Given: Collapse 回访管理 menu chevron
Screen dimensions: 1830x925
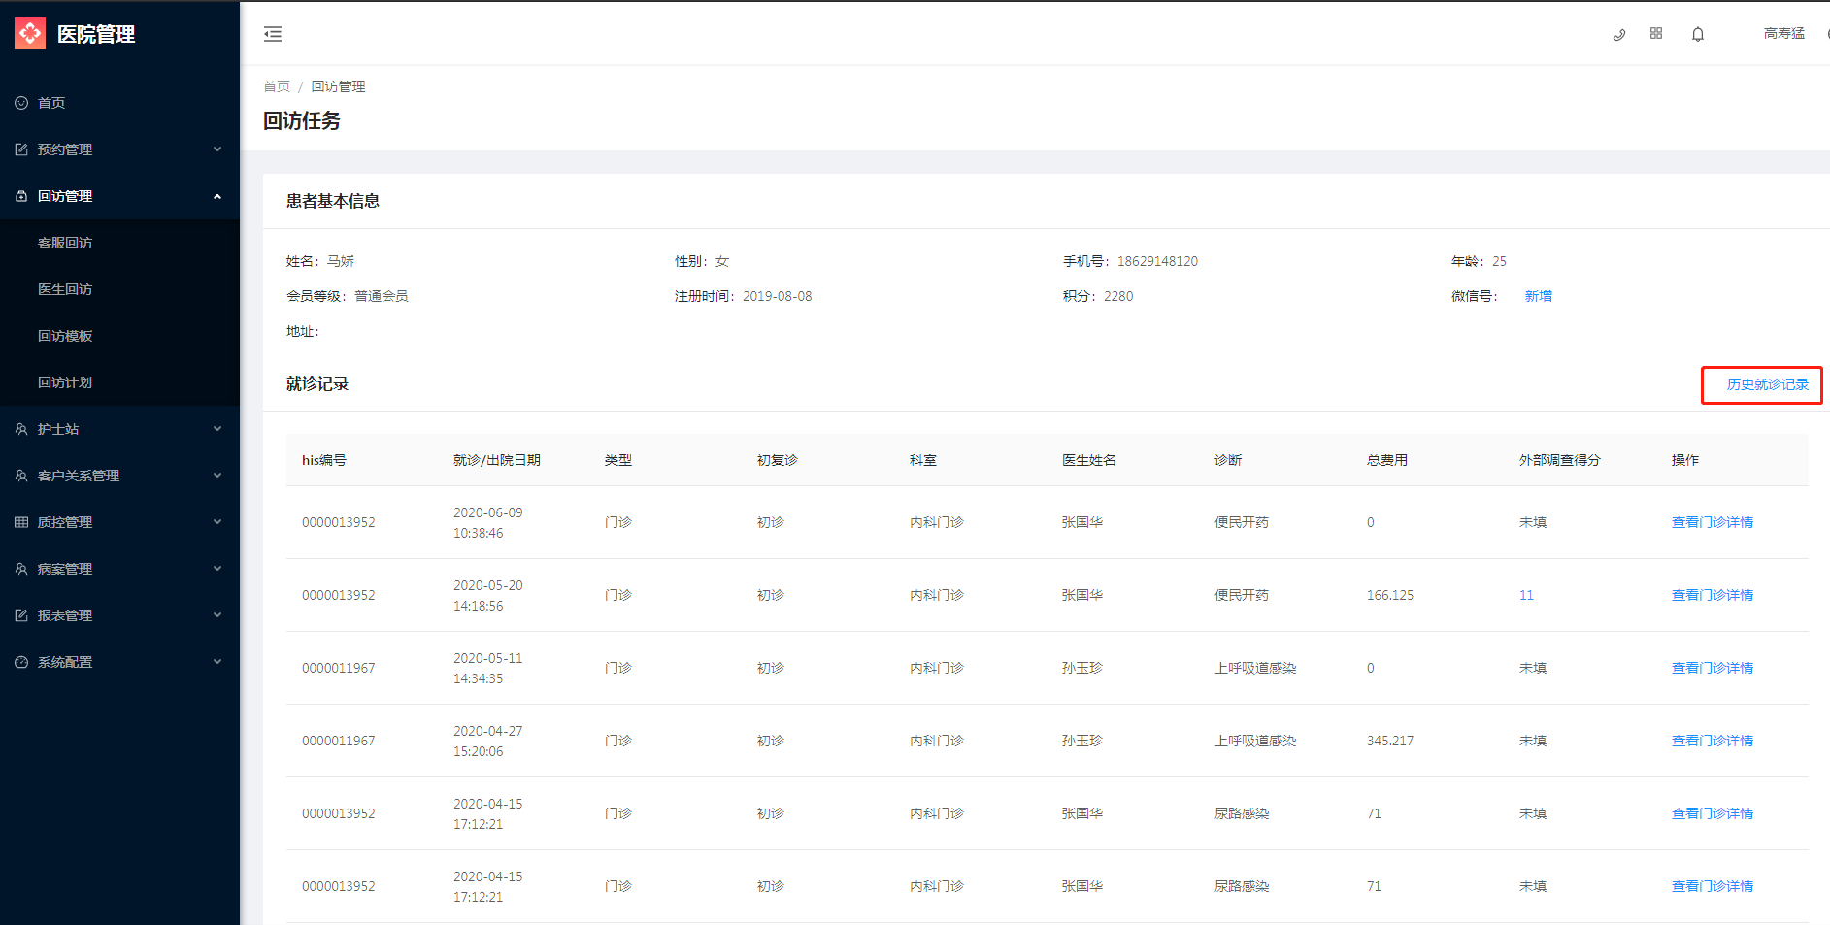Looking at the screenshot, I should 217,196.
